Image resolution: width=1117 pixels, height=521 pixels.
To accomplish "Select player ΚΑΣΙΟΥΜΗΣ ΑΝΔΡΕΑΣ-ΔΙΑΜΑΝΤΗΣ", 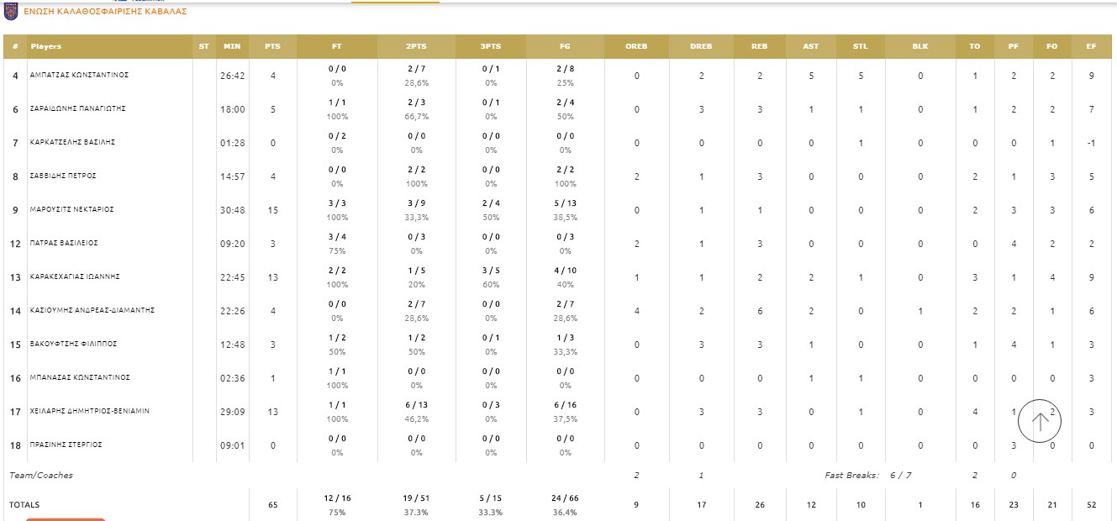I will [92, 310].
